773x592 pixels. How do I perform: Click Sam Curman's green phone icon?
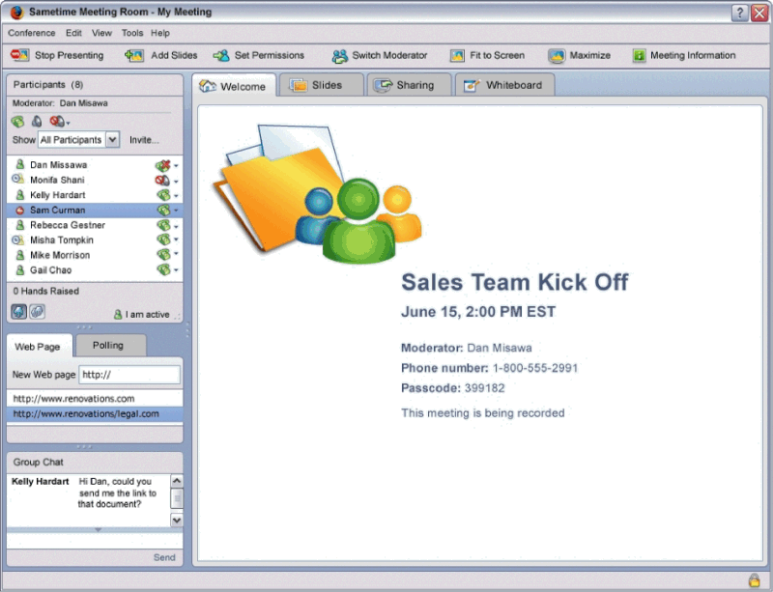[163, 211]
